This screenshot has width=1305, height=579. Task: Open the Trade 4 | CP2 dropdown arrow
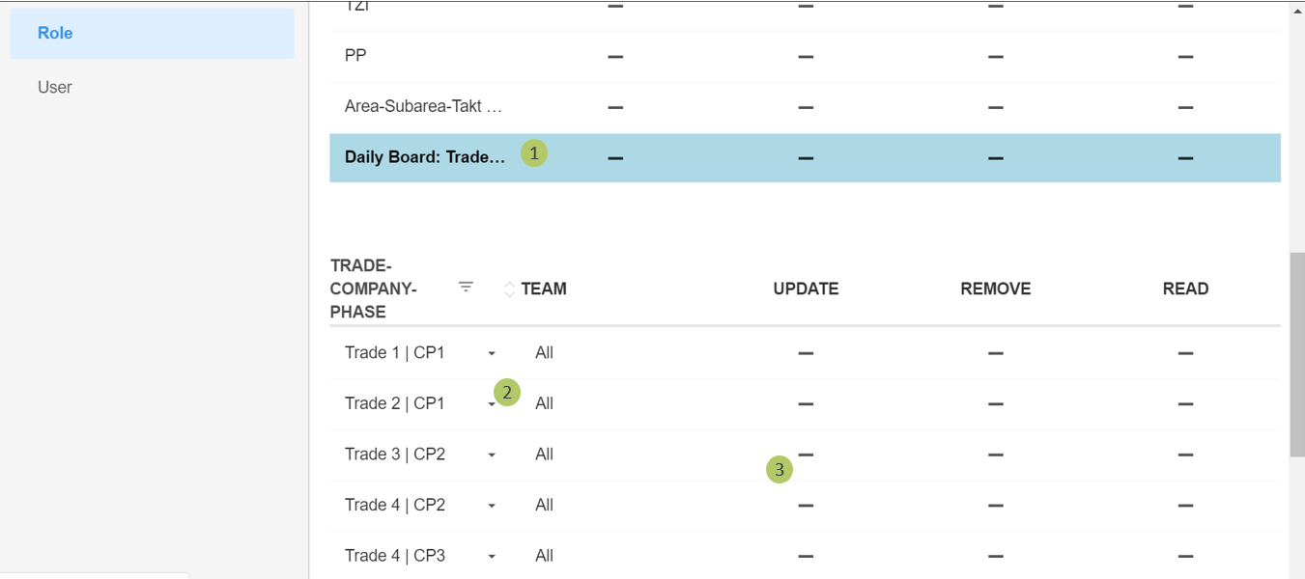pos(492,506)
